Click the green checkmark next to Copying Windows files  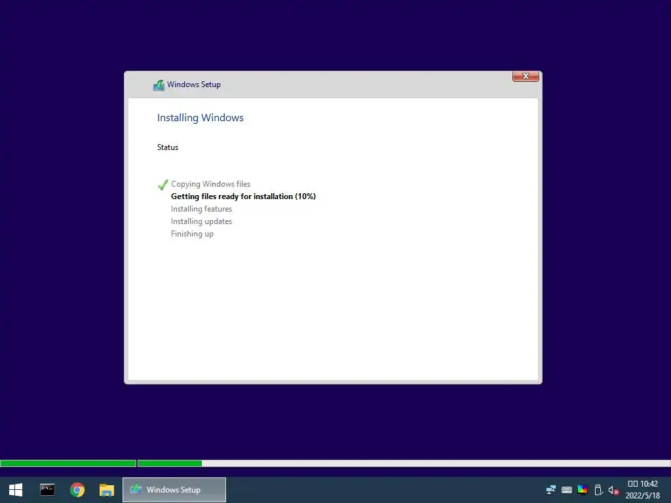coord(163,184)
